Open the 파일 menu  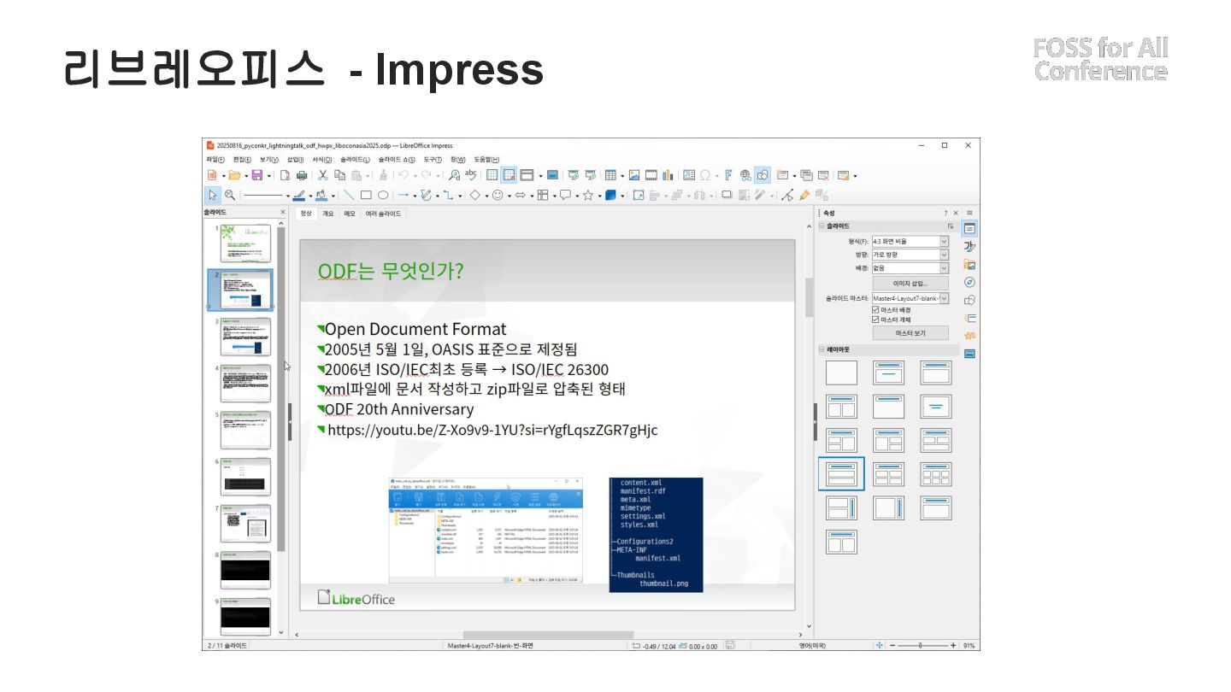pos(215,160)
